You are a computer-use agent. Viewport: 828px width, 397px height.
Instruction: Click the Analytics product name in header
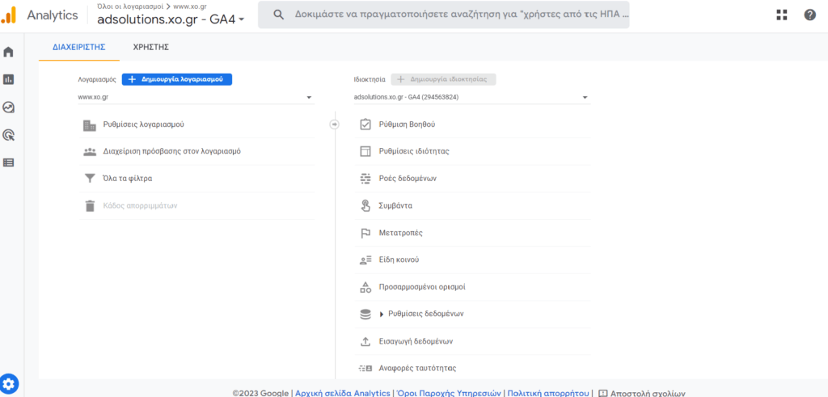[53, 15]
